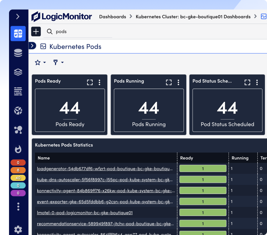Open the recommendationservice-589949f897 pod link
The width and height of the screenshot is (267, 235).
point(106,224)
